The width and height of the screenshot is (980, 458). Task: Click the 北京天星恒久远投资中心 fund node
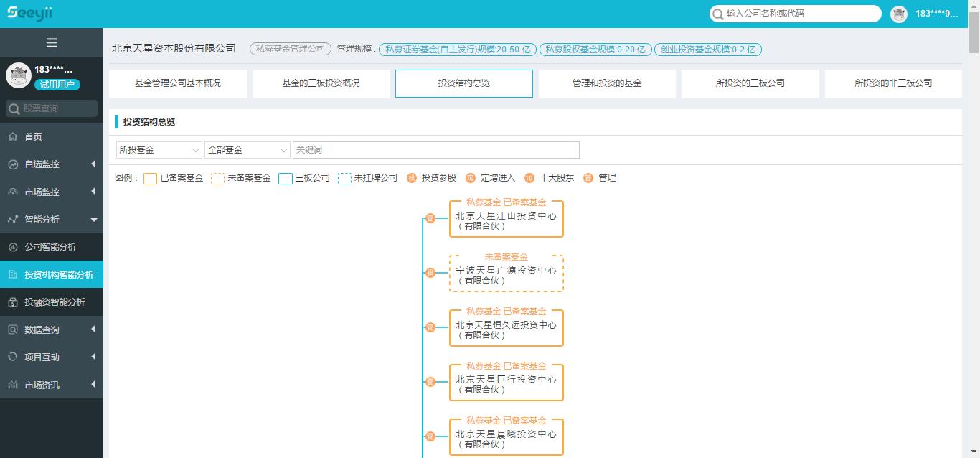pyautogui.click(x=506, y=328)
